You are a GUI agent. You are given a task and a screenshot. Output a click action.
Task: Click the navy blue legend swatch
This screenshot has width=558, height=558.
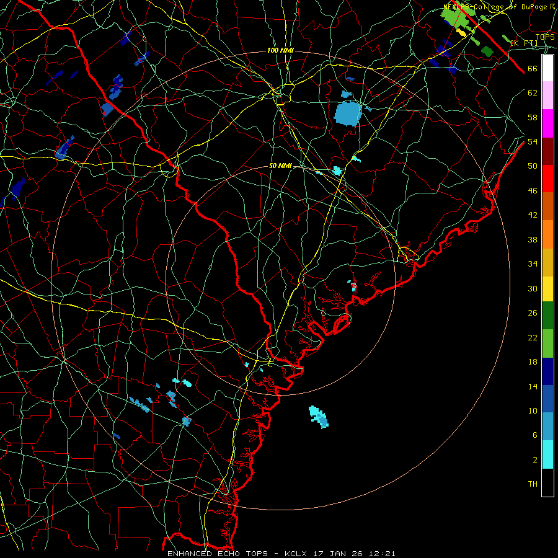pos(547,371)
